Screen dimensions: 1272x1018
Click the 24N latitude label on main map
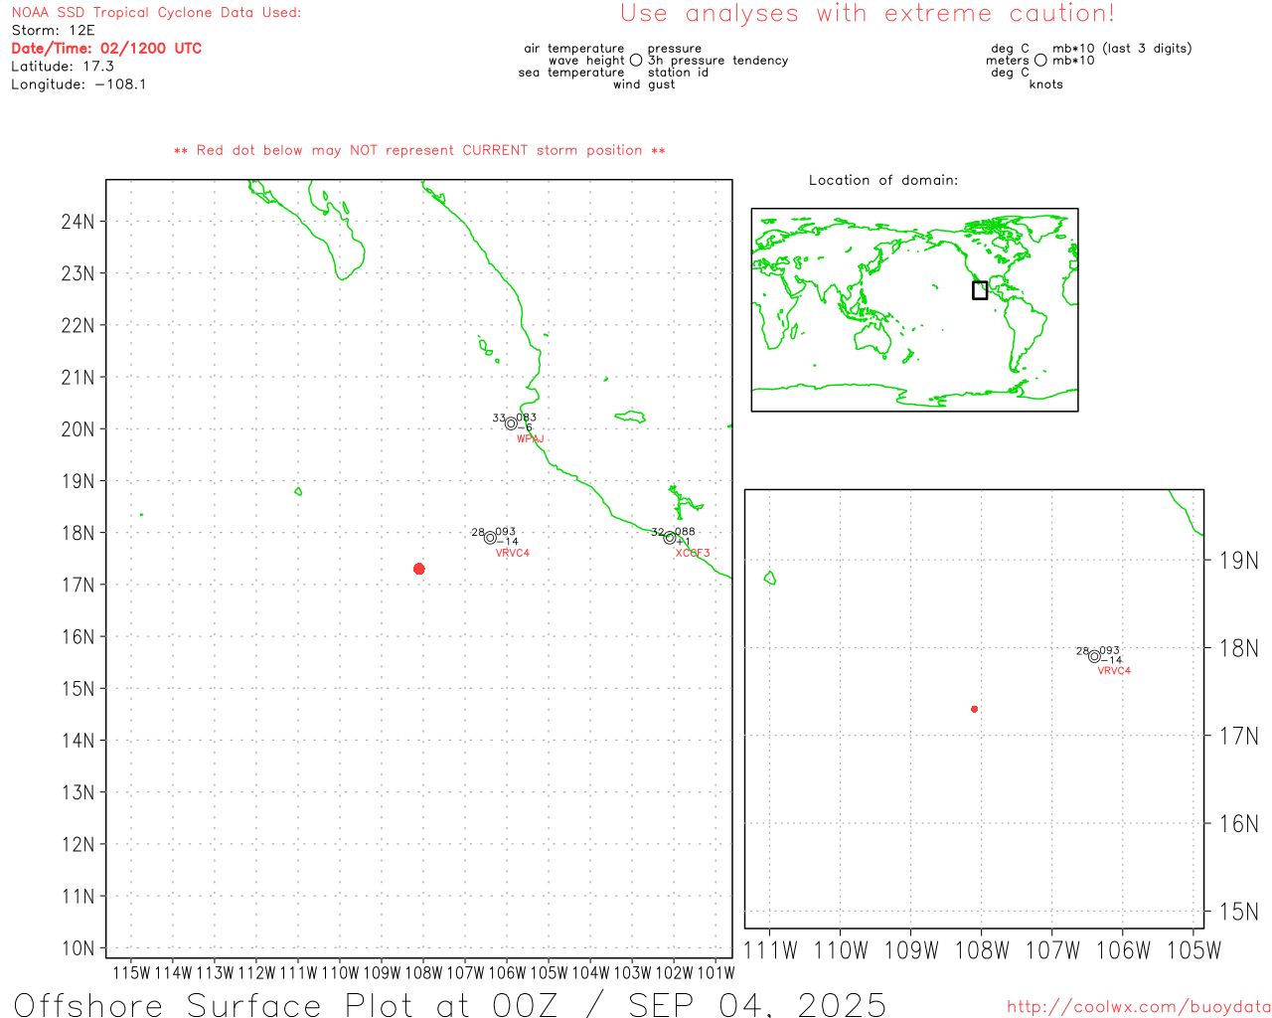tap(78, 222)
